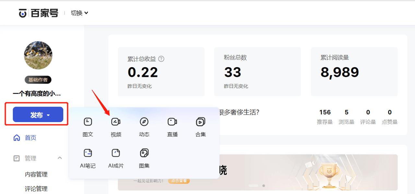Open the 首页 home section
The width and height of the screenshot is (415, 194).
tap(30, 138)
